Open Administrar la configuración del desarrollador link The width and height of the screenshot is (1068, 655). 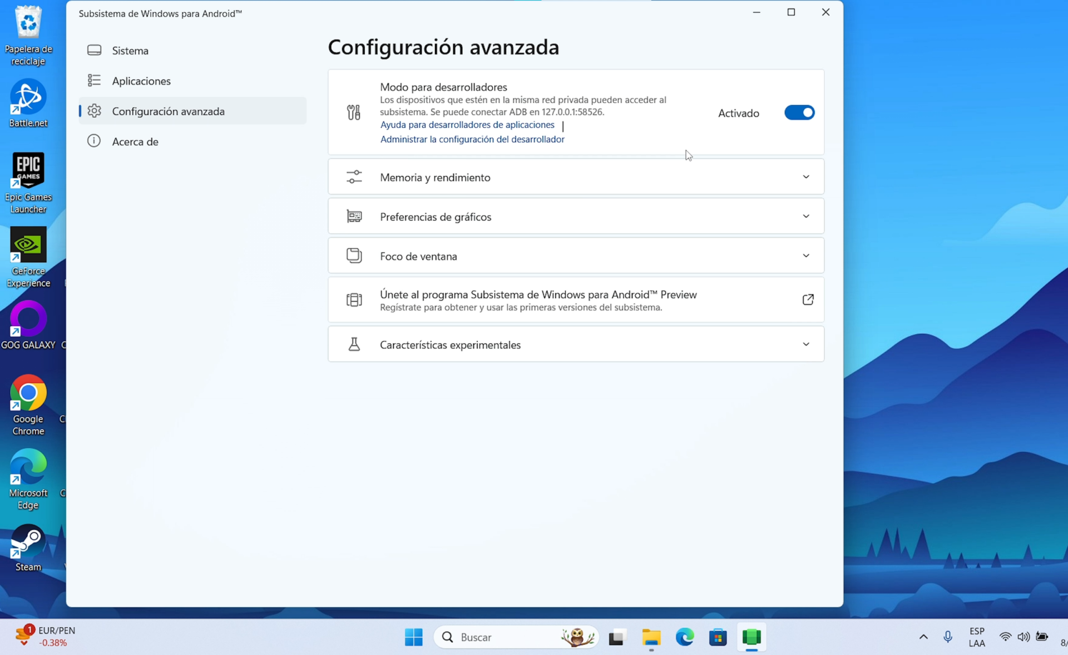pos(472,139)
